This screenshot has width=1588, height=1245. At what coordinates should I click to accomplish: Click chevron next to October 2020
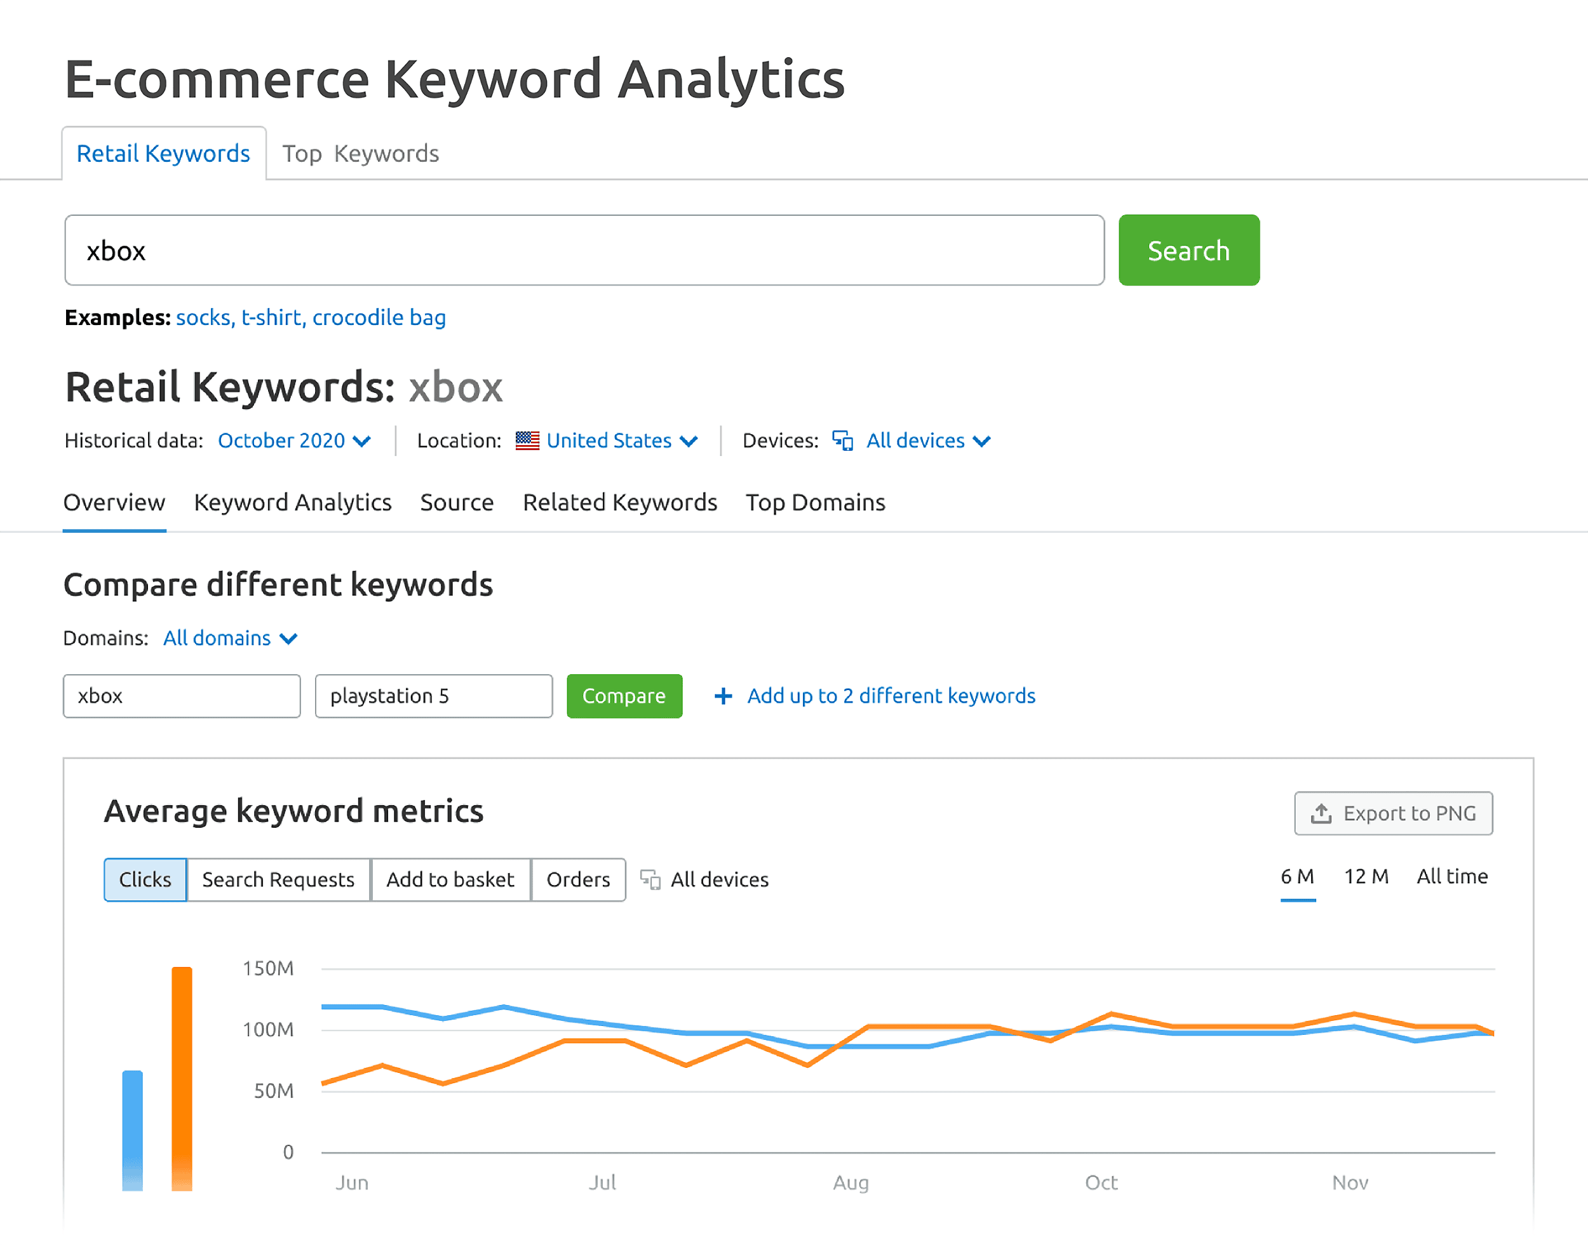tap(361, 442)
